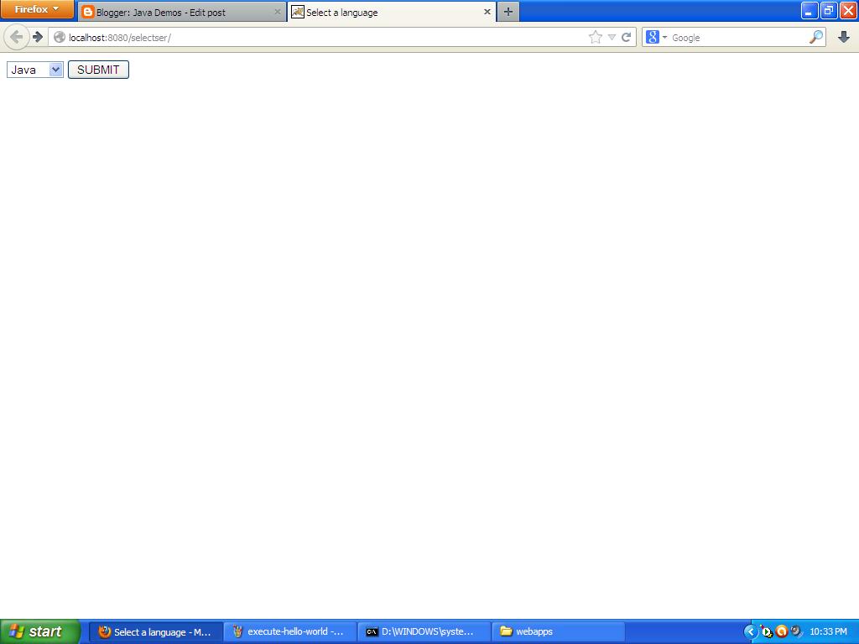Select the 'Select a language' tab
The width and height of the screenshot is (859, 644).
[x=392, y=12]
